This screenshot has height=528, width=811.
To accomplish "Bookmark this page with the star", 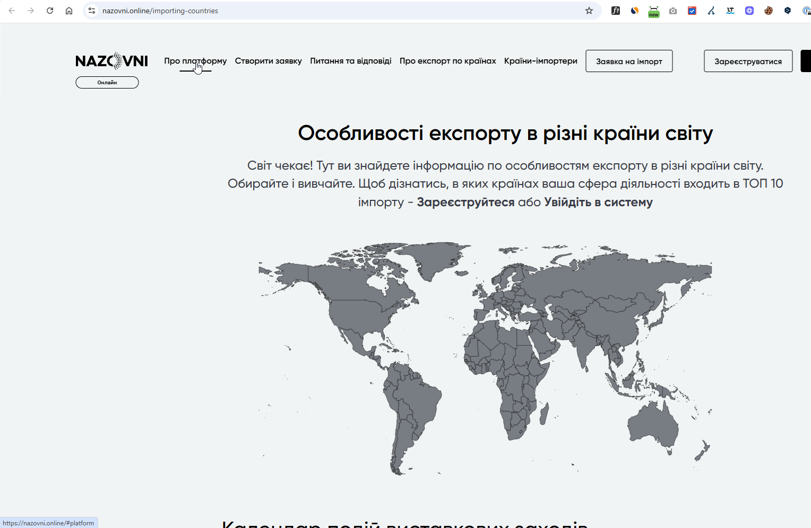I will [x=589, y=11].
